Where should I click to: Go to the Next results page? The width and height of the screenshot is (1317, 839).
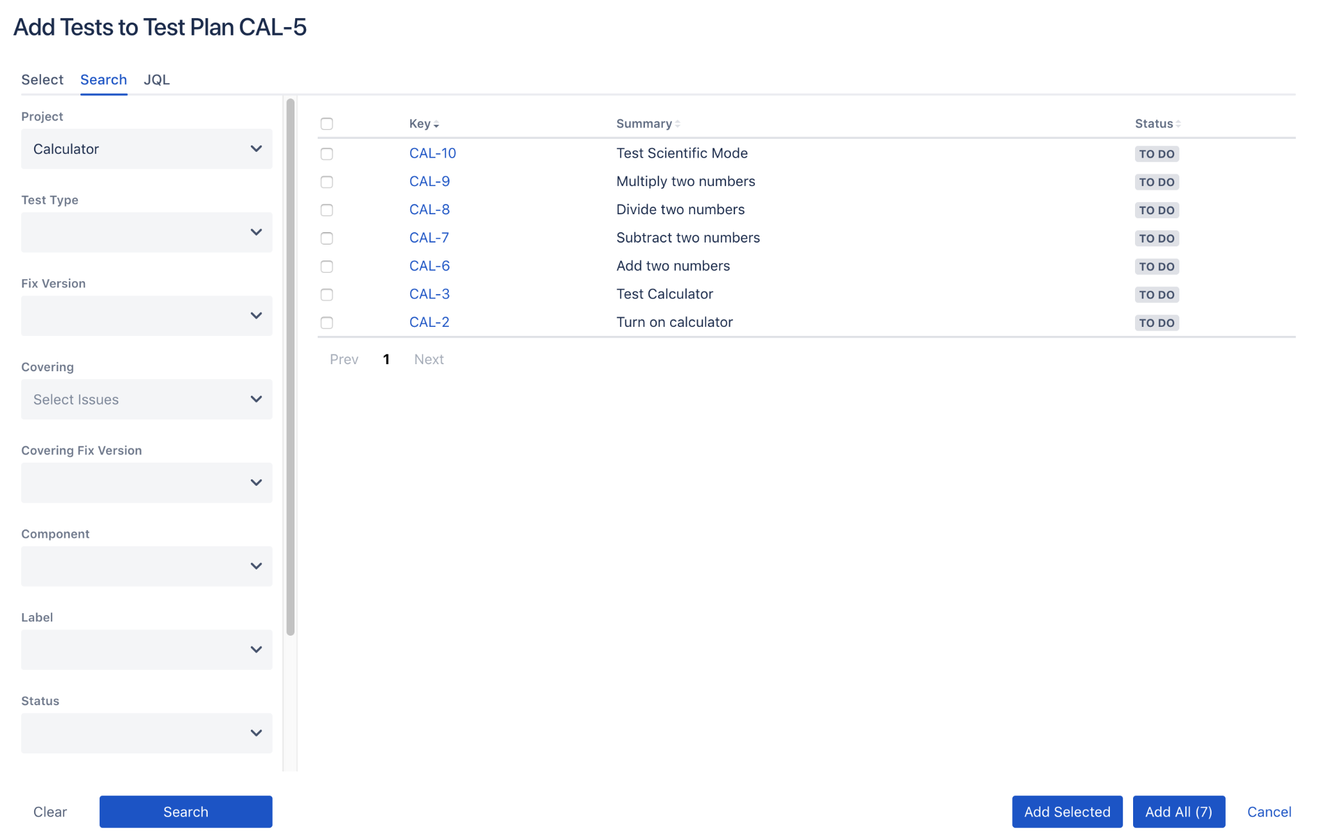[429, 360]
